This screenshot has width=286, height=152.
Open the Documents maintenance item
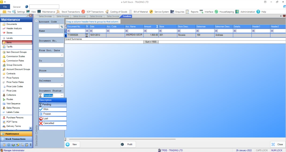pos(12,24)
